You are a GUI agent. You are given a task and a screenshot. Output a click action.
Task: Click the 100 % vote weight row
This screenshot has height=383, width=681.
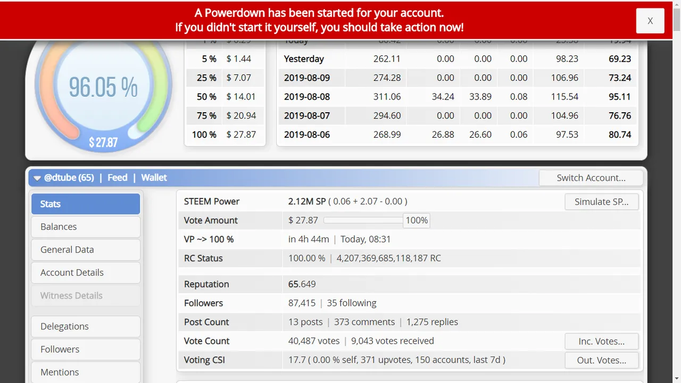[x=225, y=135]
